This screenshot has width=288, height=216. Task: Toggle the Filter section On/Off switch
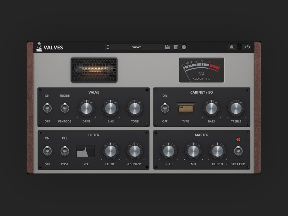point(47,151)
